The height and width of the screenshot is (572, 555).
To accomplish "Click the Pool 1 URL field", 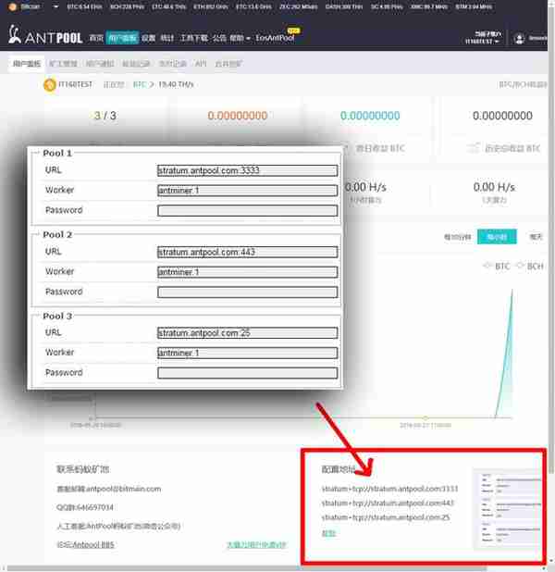I will pos(248,170).
